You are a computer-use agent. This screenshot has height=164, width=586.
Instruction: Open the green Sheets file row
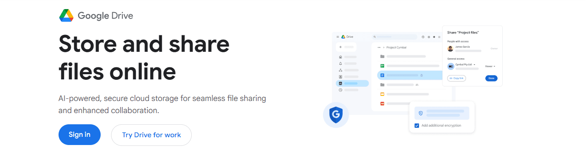pyautogui.click(x=409, y=66)
